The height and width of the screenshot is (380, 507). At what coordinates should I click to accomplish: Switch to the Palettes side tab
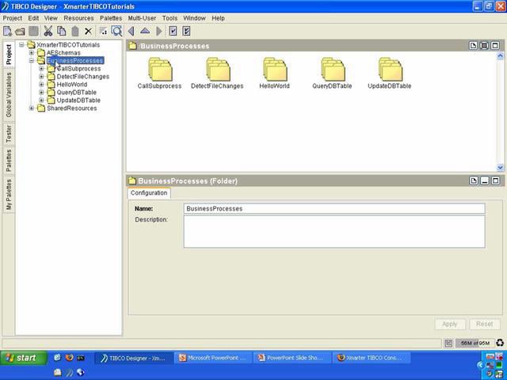tap(9, 160)
